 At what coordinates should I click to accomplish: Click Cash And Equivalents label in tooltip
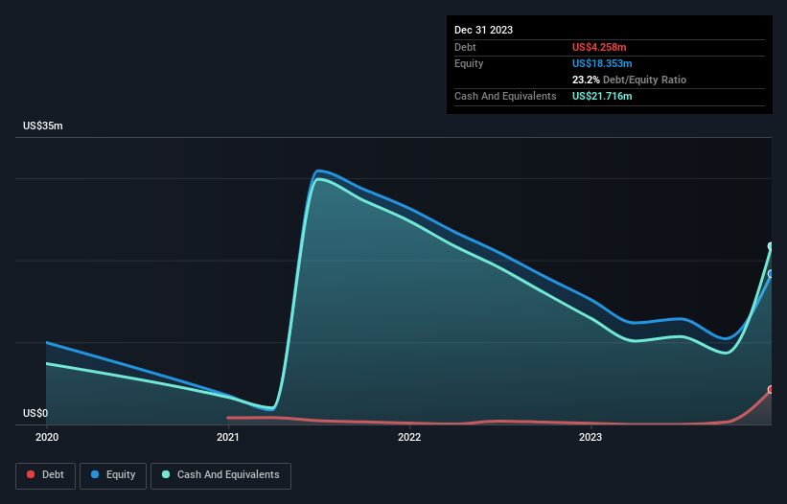[505, 96]
